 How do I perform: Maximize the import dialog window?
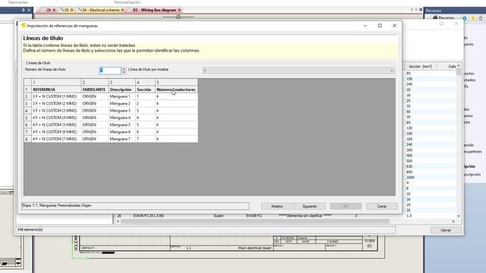point(380,26)
